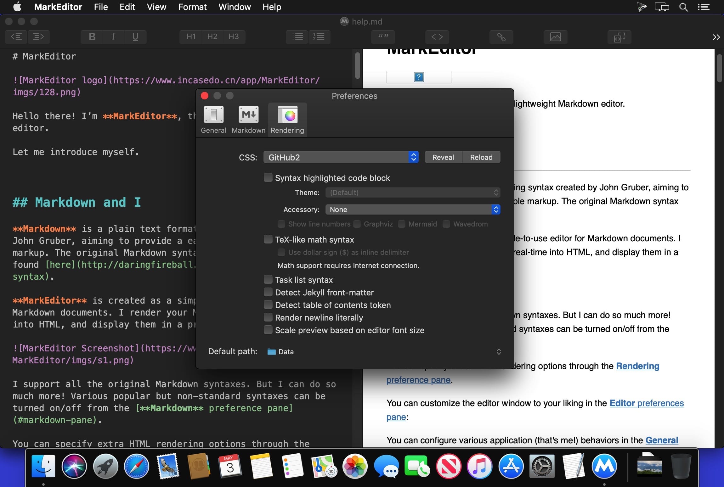
Task: Toggle bold formatting in the toolbar
Action: pos(92,37)
